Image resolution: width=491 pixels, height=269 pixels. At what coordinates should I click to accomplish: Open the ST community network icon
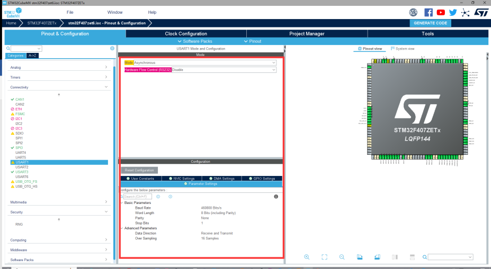tap(466, 13)
